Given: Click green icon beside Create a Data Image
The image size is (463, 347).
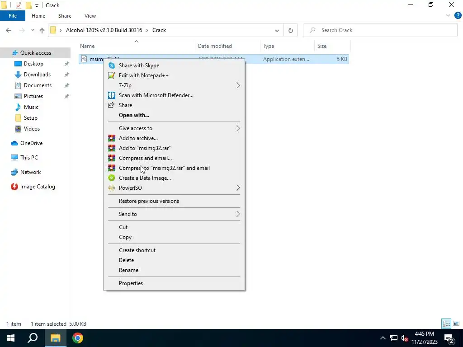Looking at the screenshot, I should coord(112,178).
